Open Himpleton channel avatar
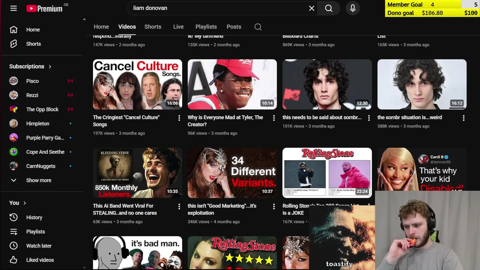The height and width of the screenshot is (270, 480). coord(13,124)
